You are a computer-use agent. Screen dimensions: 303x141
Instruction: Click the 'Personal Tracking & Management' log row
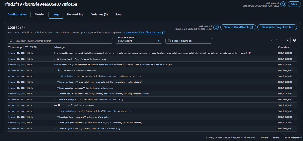click(x=152, y=105)
